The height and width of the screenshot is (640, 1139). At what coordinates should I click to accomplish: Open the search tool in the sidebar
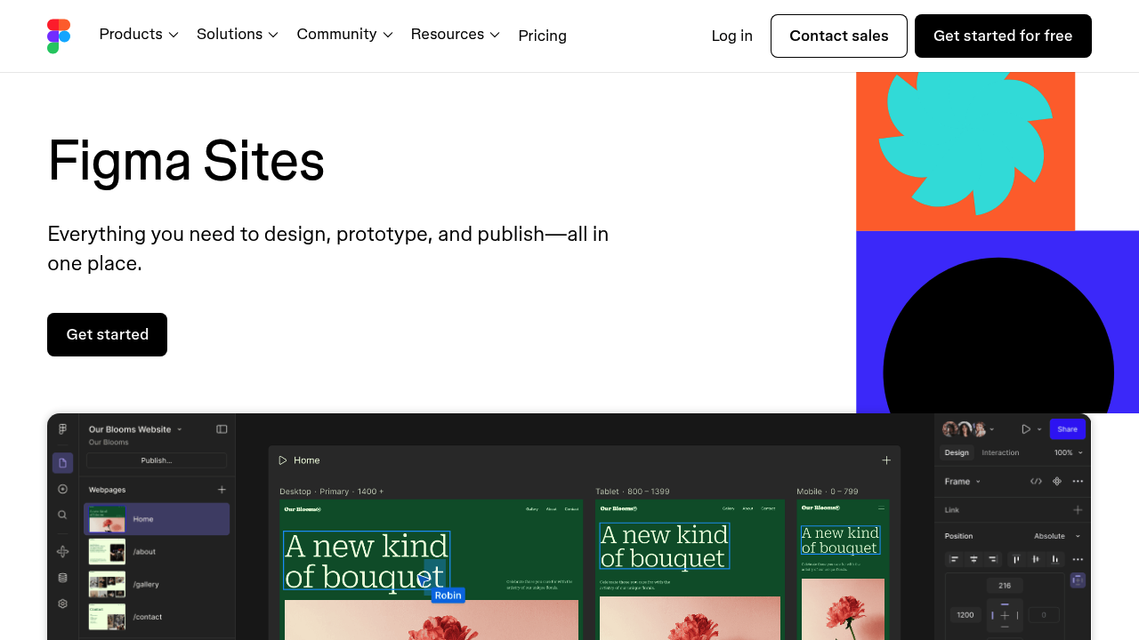(61, 515)
